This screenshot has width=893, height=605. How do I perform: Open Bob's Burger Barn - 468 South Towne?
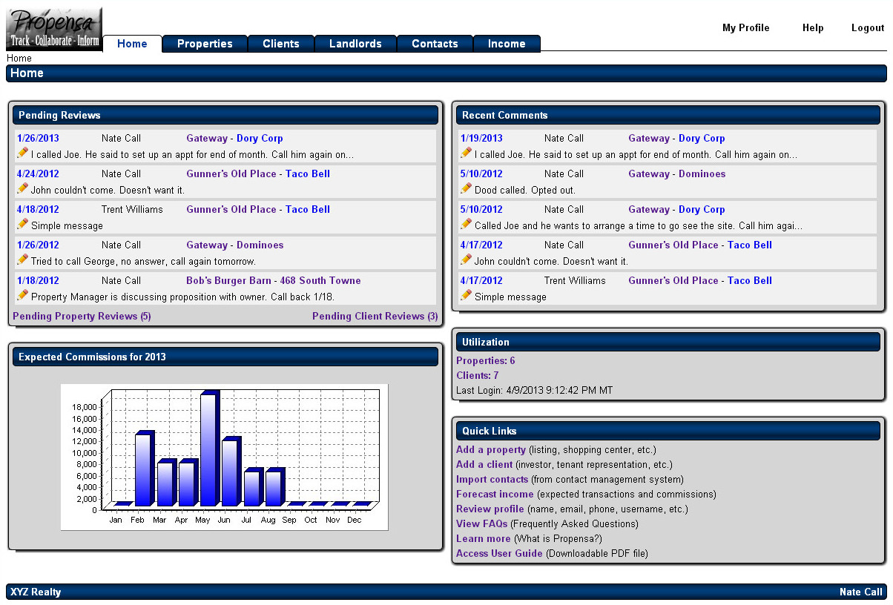click(x=274, y=281)
